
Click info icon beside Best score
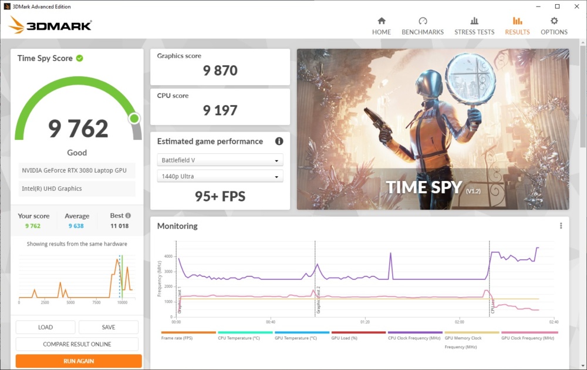[x=128, y=216]
